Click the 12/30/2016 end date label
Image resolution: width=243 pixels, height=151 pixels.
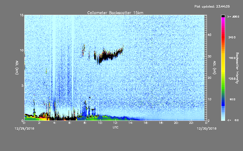207,129
